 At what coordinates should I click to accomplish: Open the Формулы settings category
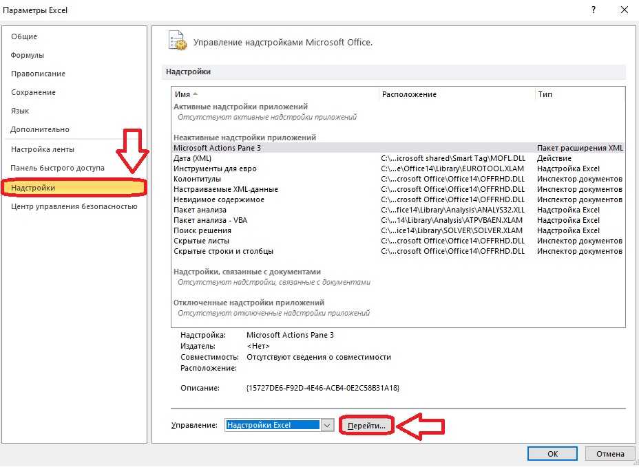(x=28, y=55)
